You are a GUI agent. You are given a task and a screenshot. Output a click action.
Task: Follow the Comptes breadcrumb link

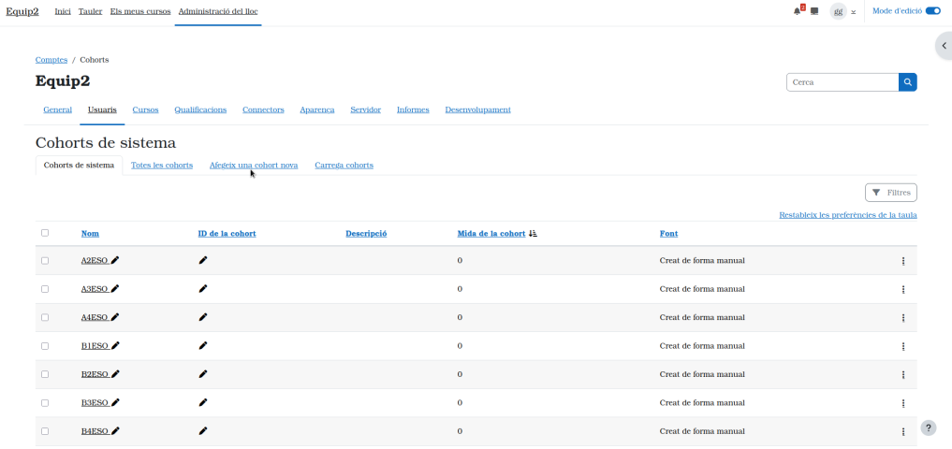pyautogui.click(x=51, y=60)
